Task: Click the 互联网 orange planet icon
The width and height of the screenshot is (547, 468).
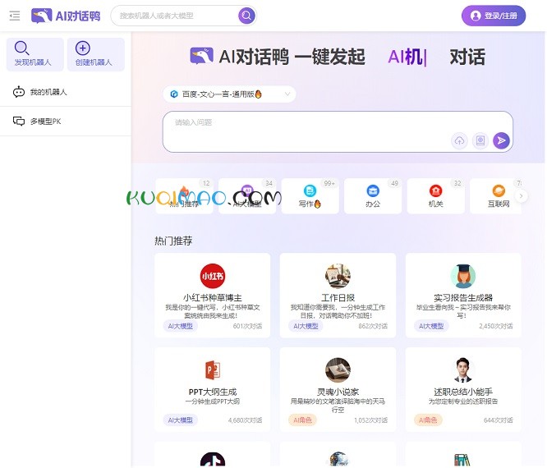Action: tap(499, 190)
